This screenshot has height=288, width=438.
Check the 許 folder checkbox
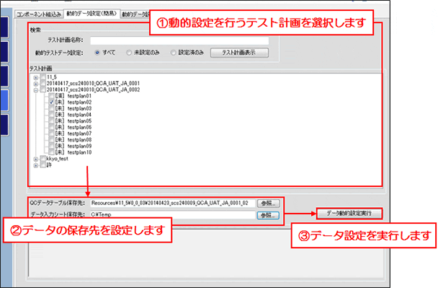pyautogui.click(x=43, y=165)
